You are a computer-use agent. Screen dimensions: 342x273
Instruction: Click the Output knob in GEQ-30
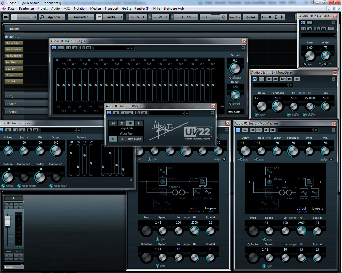235,69
